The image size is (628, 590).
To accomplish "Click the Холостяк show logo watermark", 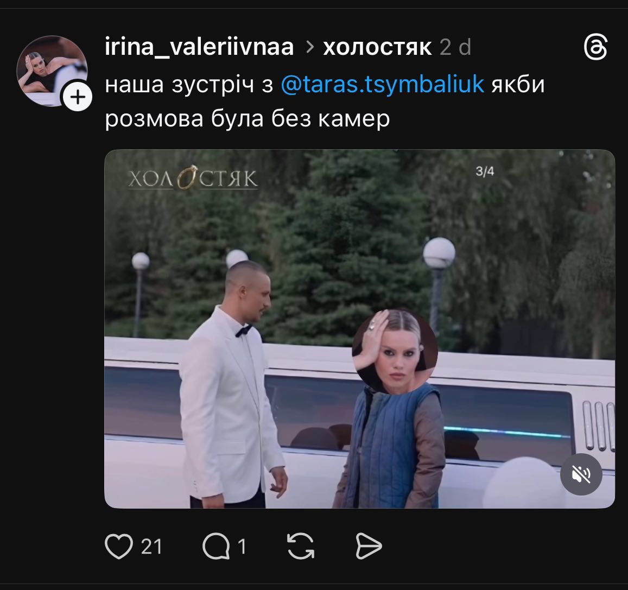I will click(193, 178).
